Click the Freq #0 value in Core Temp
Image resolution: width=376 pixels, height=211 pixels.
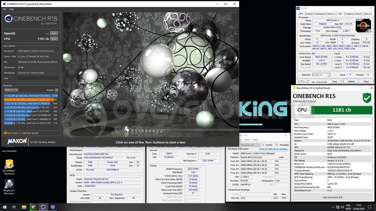click(x=257, y=161)
